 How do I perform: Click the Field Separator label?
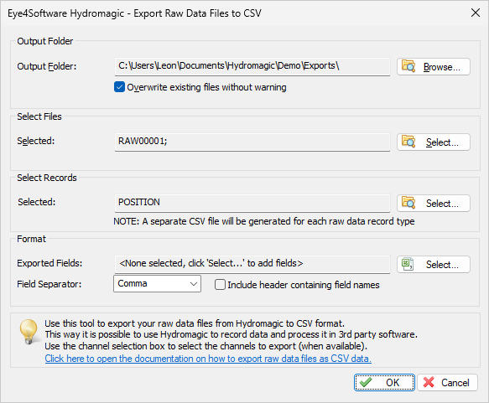pos(49,284)
